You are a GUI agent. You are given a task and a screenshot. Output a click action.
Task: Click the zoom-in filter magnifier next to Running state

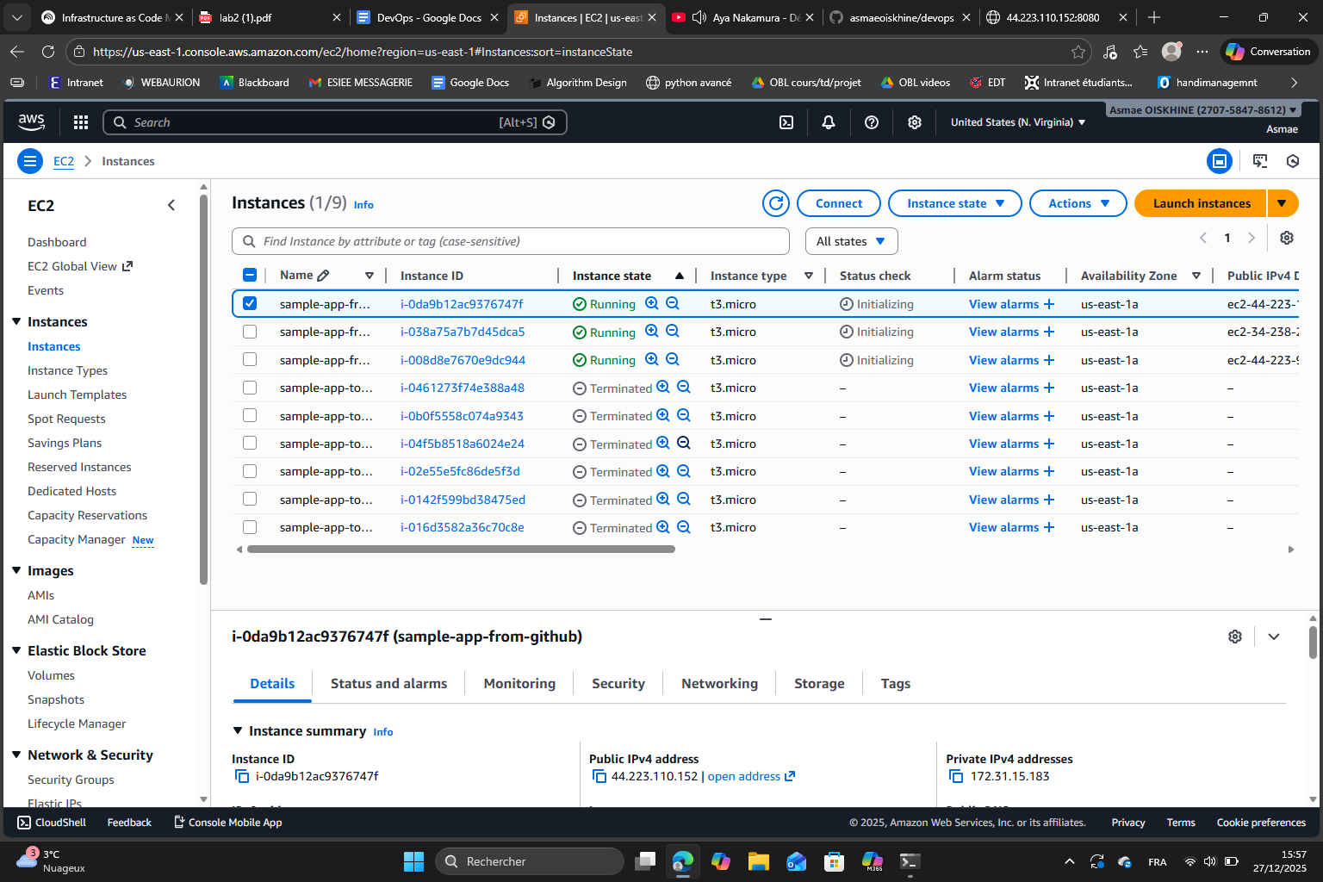tap(652, 304)
